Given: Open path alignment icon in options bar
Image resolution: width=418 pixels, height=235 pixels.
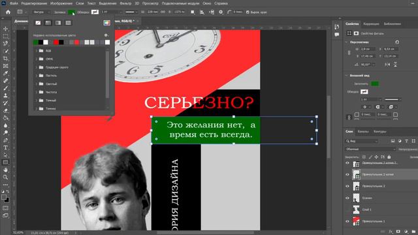Looking at the screenshot, I should (202, 12).
